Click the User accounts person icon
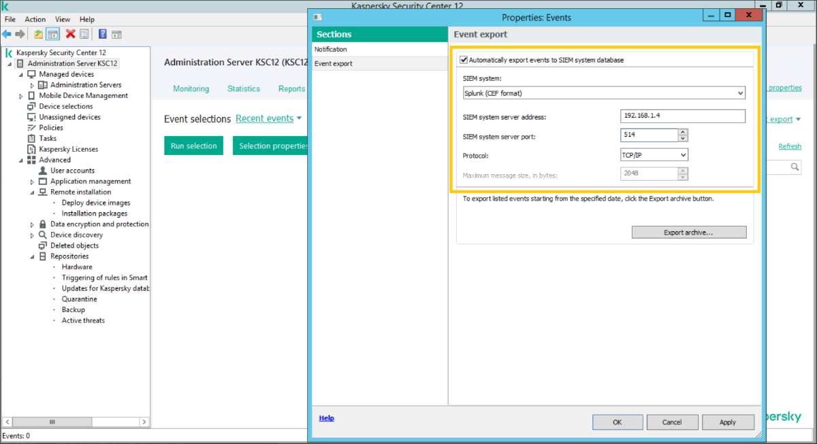The image size is (817, 444). click(x=43, y=171)
